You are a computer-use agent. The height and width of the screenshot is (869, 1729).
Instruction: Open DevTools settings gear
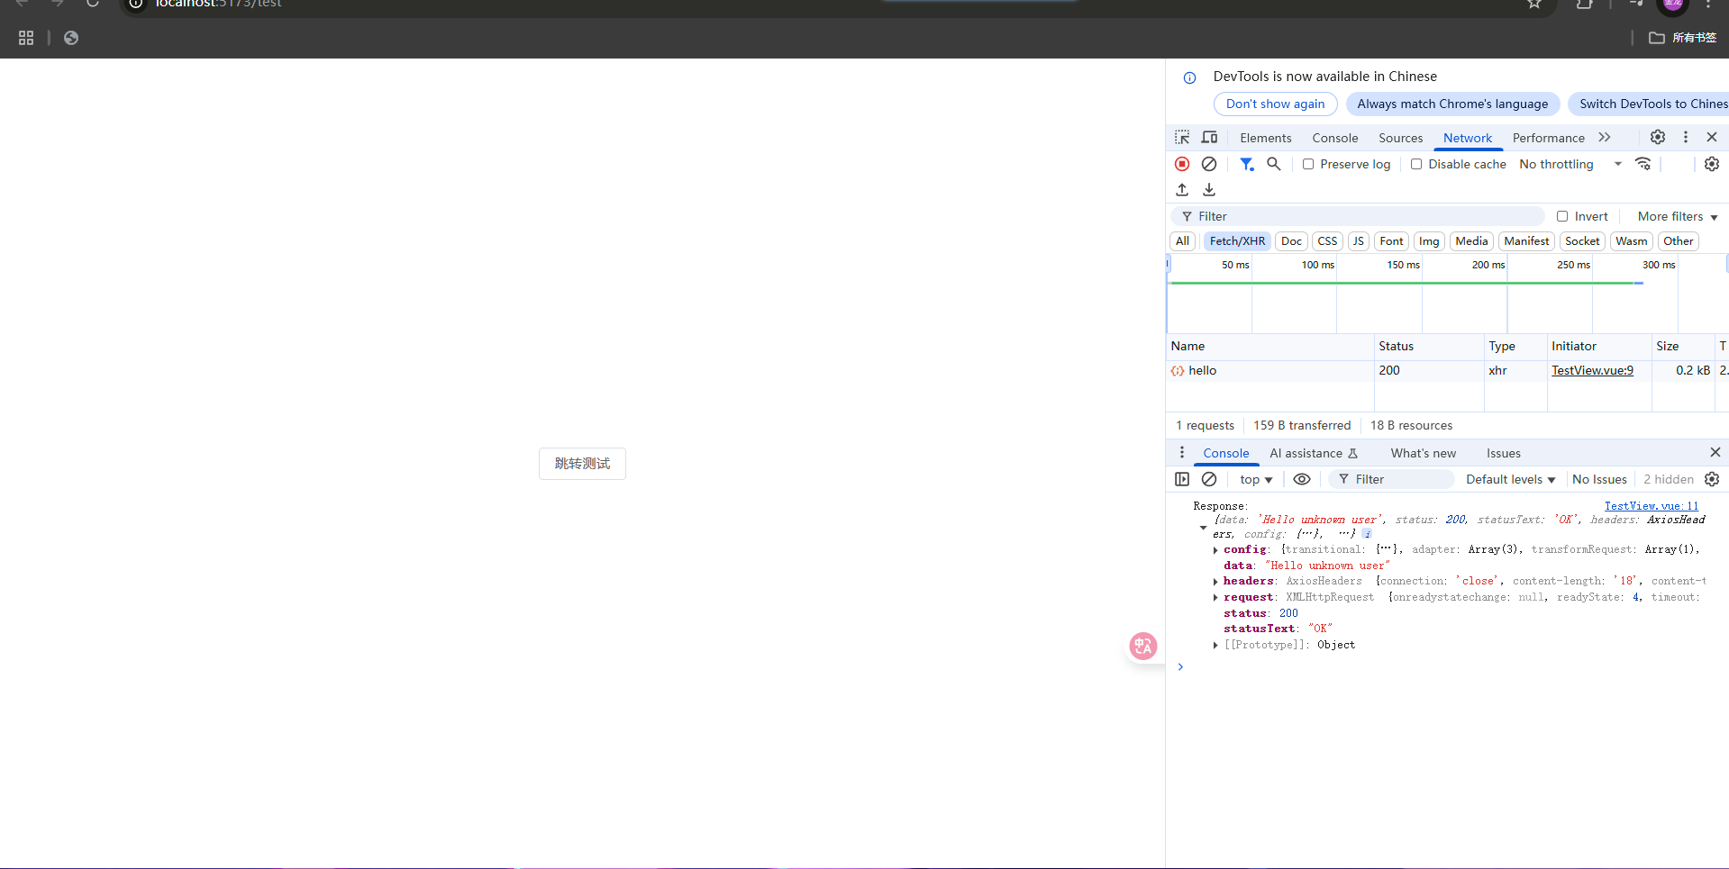(x=1658, y=137)
